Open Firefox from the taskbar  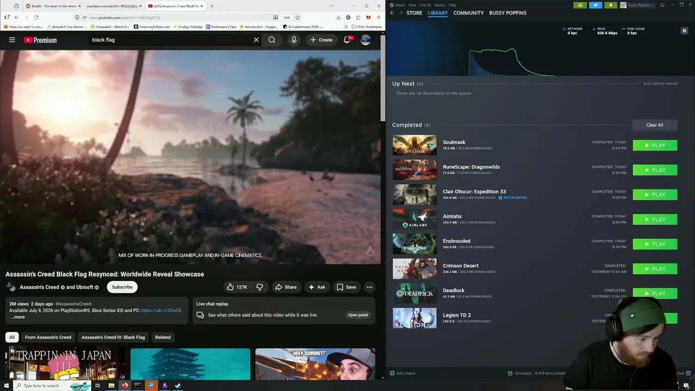(125, 386)
